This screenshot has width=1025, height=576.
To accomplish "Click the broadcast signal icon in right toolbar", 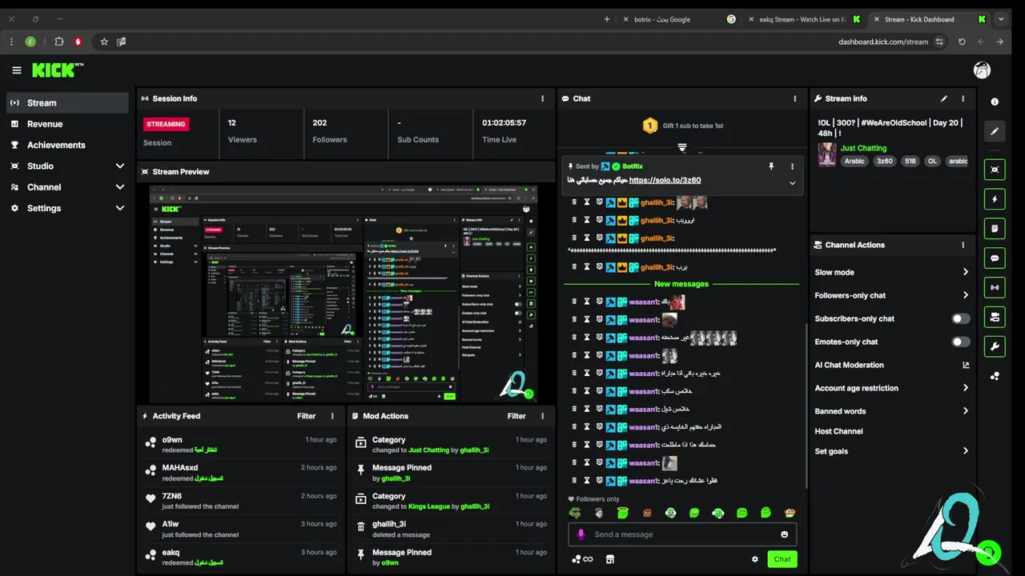I will pos(995,287).
